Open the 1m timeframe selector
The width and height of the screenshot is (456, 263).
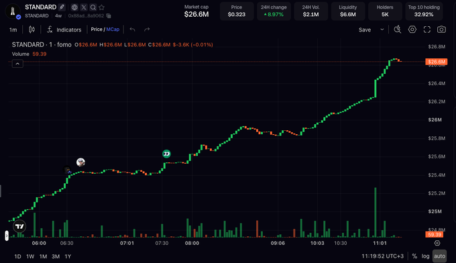click(x=13, y=30)
